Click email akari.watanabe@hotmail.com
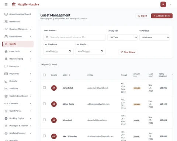This screenshot has height=141, width=177. pos(100,136)
